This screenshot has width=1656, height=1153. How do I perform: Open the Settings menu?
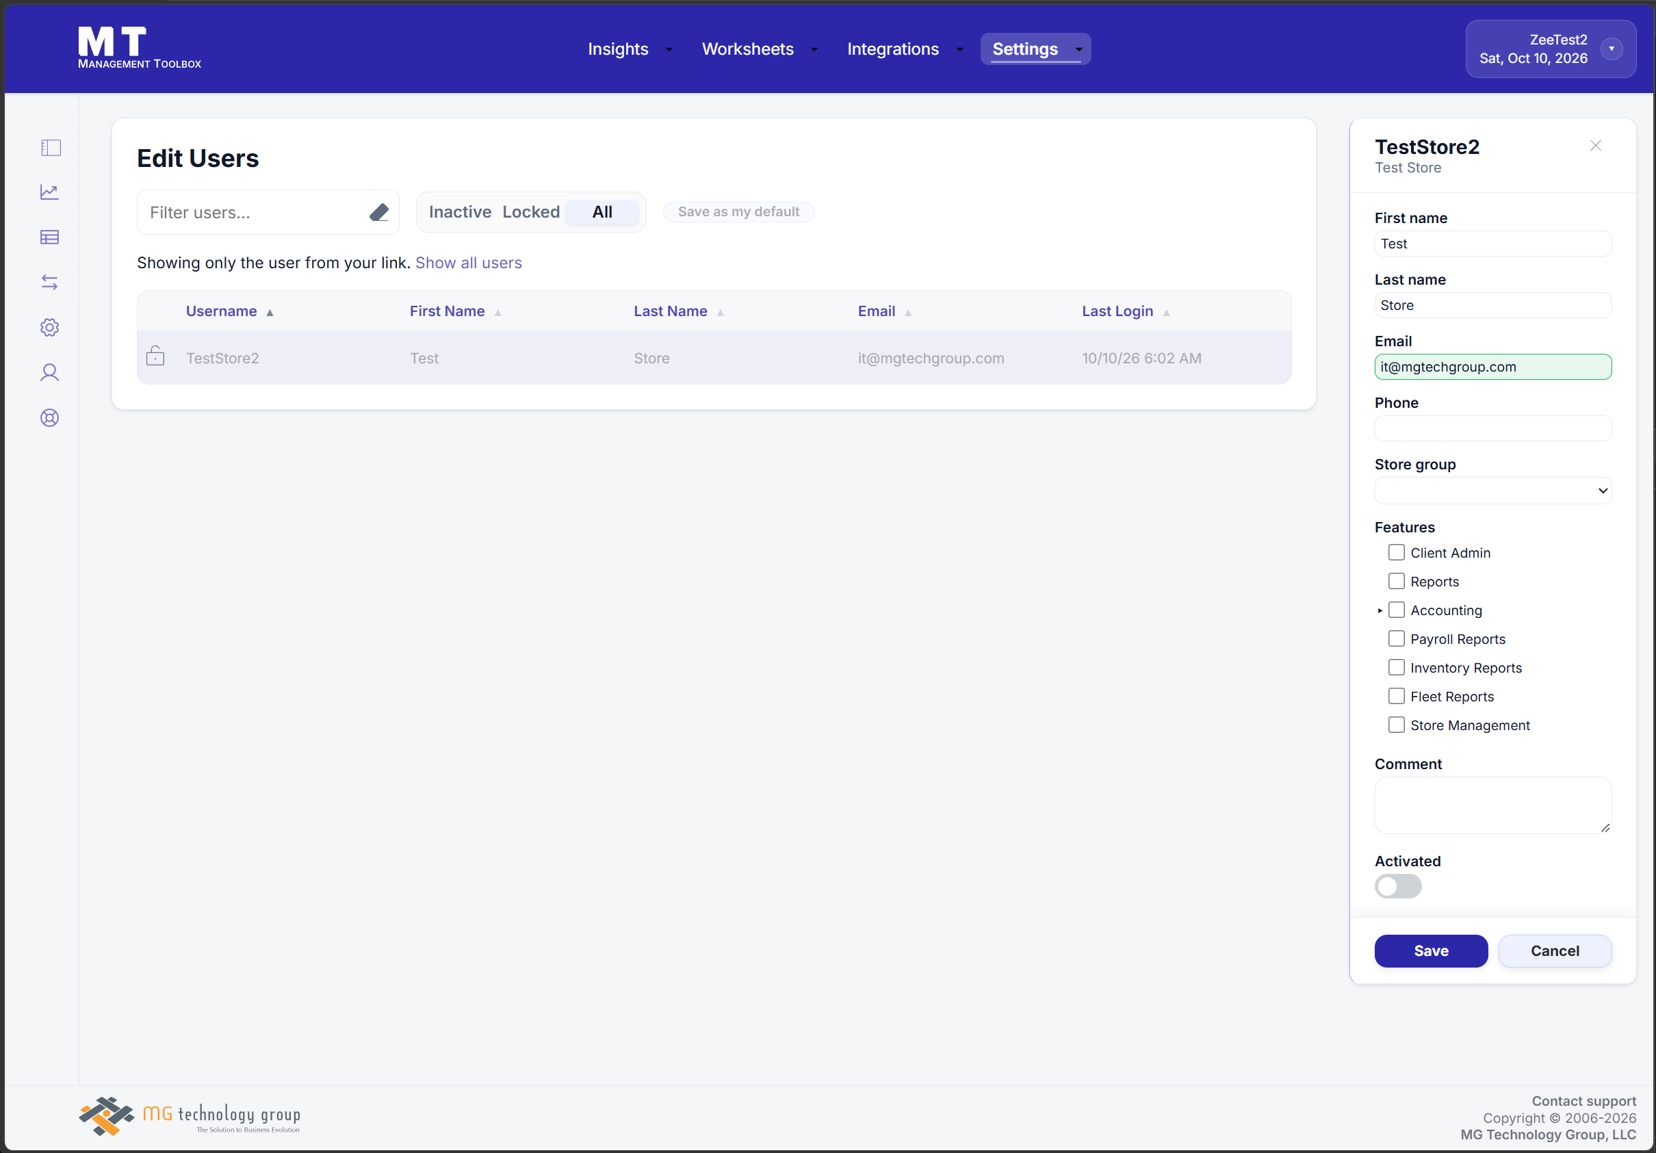[x=1035, y=49]
